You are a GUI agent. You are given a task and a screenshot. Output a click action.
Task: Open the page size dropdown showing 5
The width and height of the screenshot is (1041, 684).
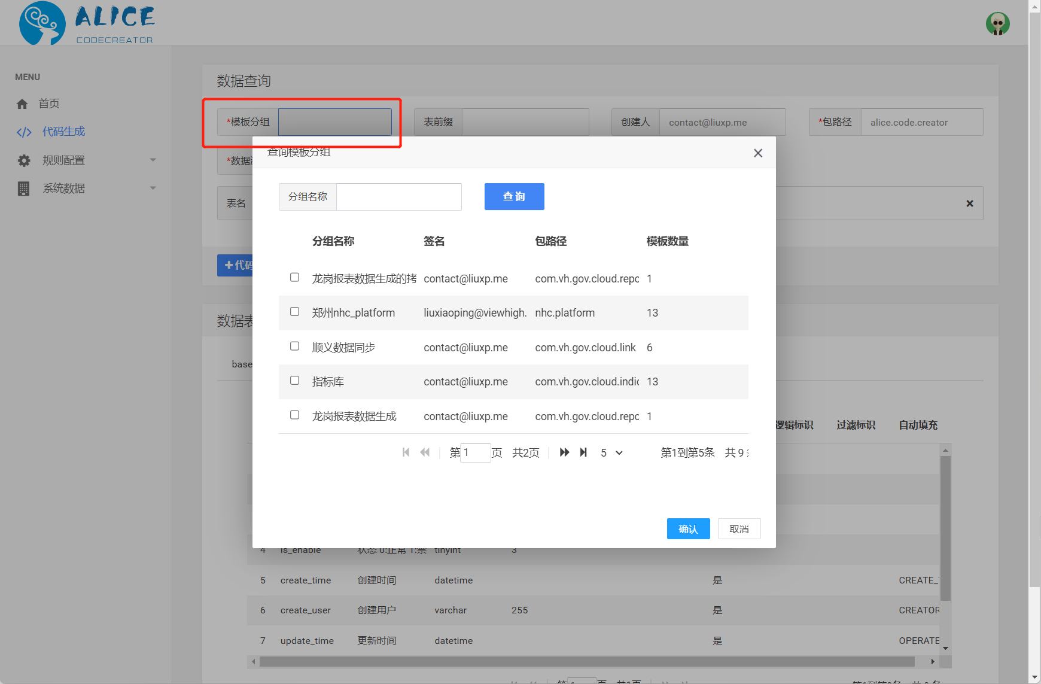[612, 453]
